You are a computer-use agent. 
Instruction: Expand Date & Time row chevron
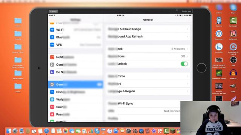click(187, 76)
